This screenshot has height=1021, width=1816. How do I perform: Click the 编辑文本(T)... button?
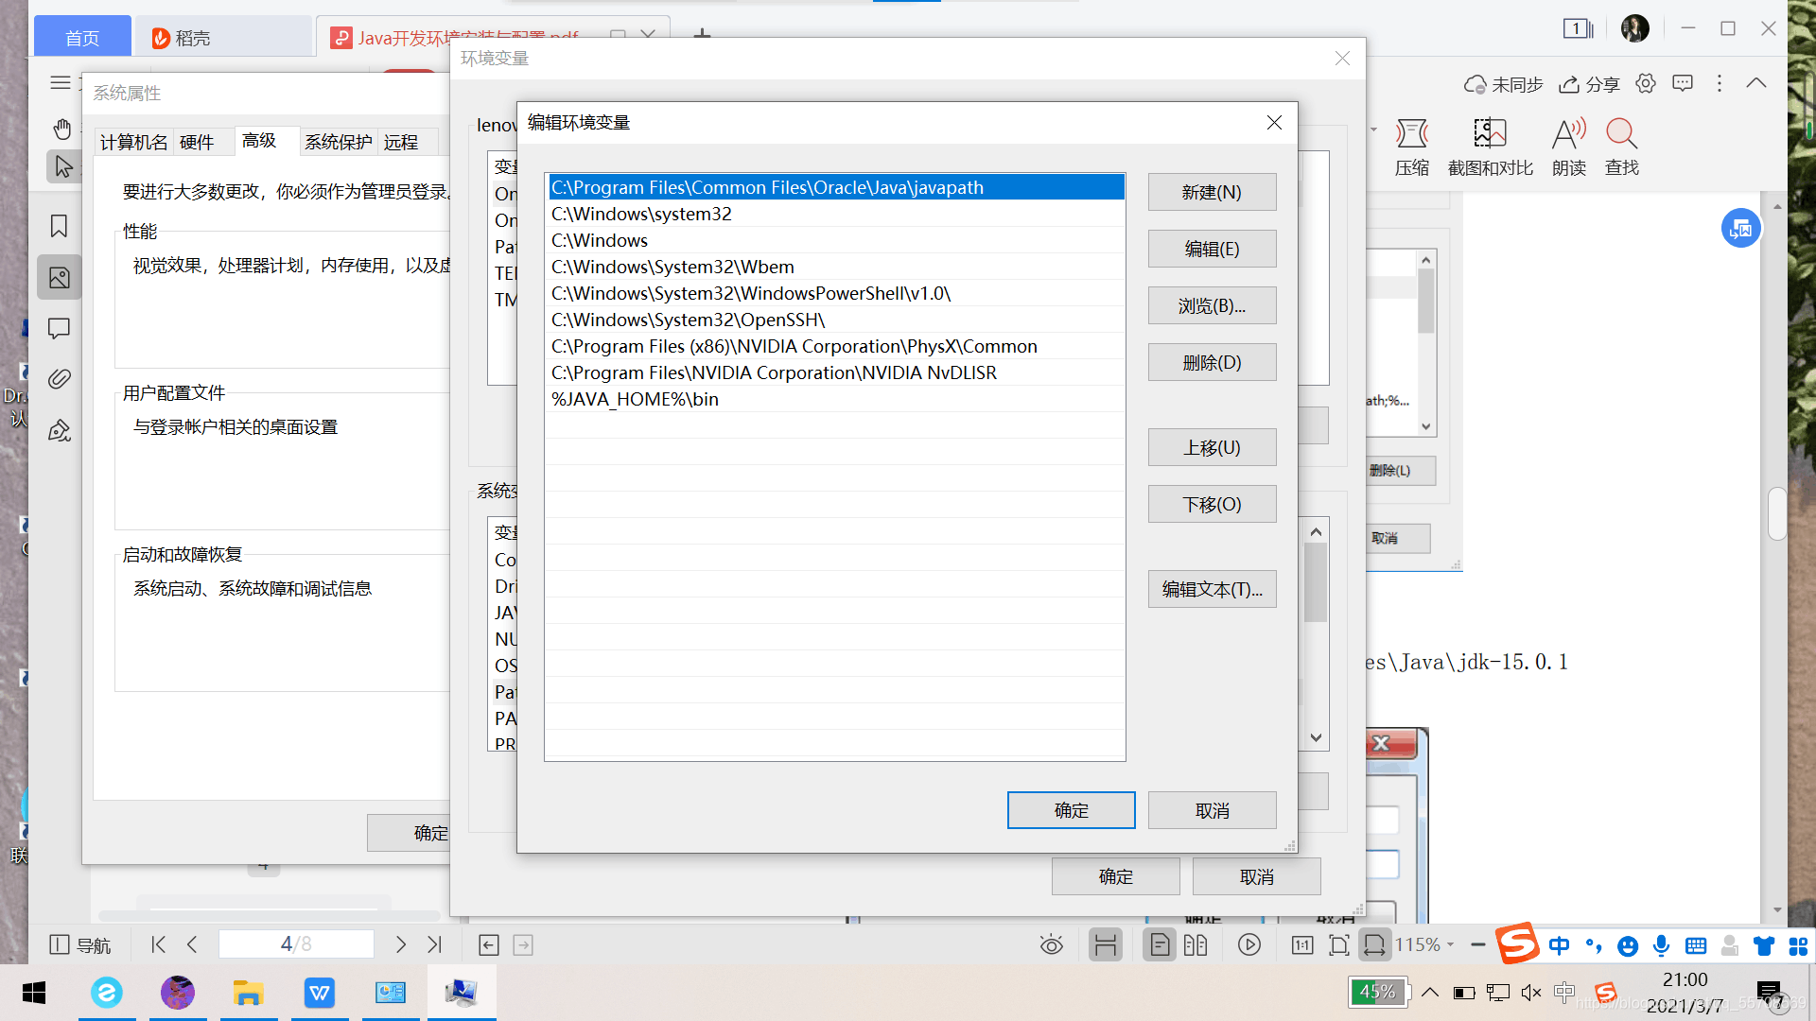pos(1212,589)
